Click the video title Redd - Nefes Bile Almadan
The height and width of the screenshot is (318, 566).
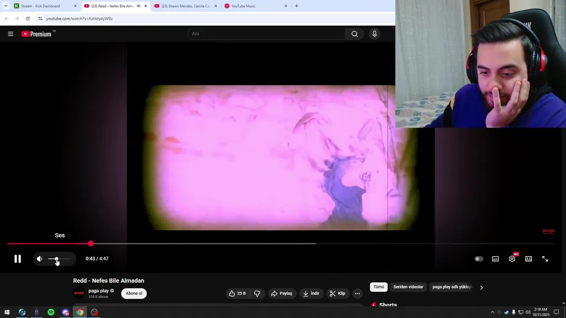pyautogui.click(x=109, y=281)
